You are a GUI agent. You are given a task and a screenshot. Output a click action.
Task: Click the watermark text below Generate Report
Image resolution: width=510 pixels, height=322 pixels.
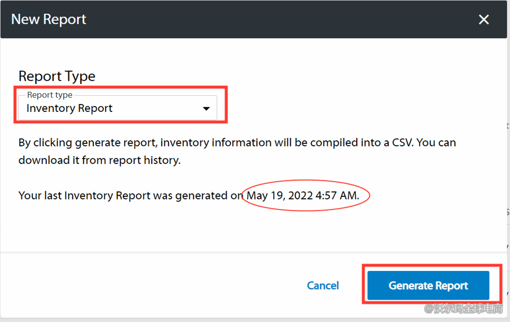point(464,307)
